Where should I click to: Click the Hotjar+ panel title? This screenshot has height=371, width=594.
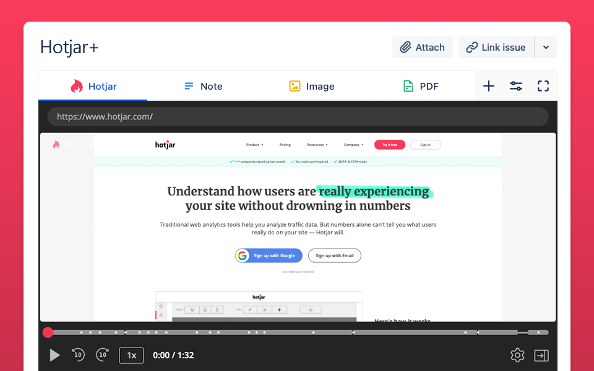click(x=69, y=48)
